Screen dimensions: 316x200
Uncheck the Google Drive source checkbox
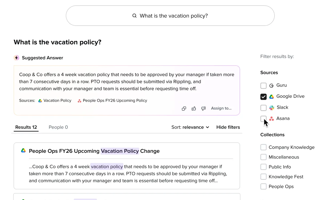click(263, 97)
